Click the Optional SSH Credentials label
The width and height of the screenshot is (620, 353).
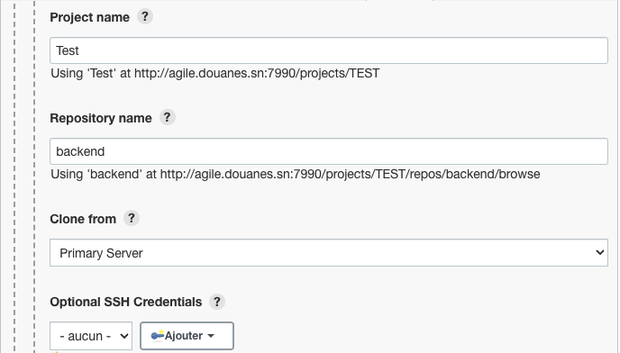126,302
